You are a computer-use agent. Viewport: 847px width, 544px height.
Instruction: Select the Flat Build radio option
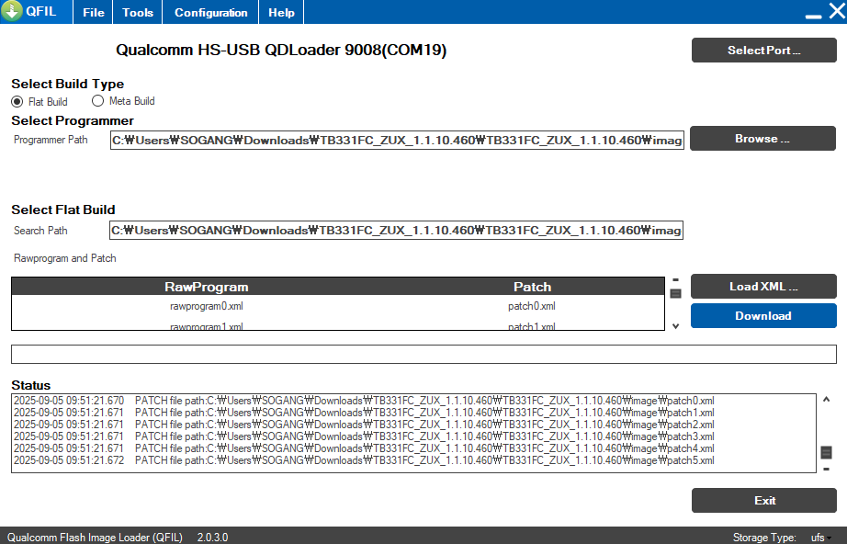[40, 102]
